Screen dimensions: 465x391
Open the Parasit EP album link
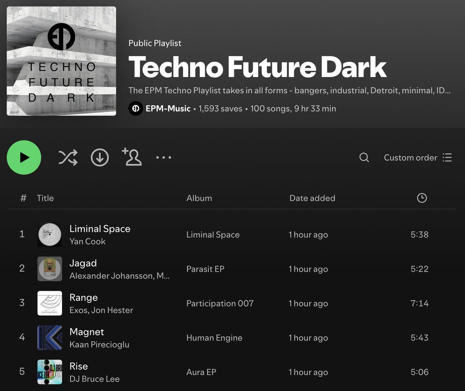tap(205, 269)
